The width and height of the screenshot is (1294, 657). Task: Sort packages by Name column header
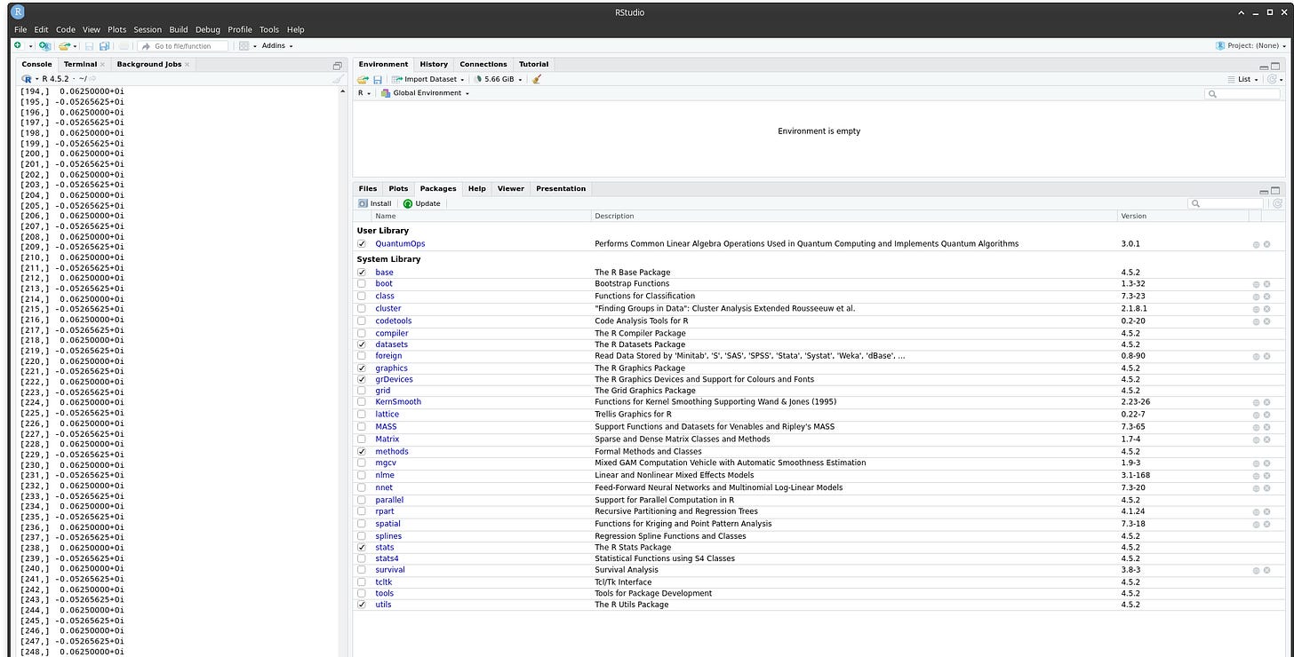[386, 216]
